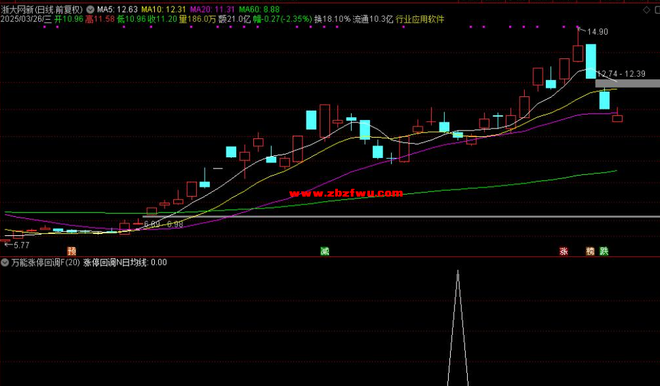Click the volume value 量186.0万
The image size is (660, 386).
point(197,19)
